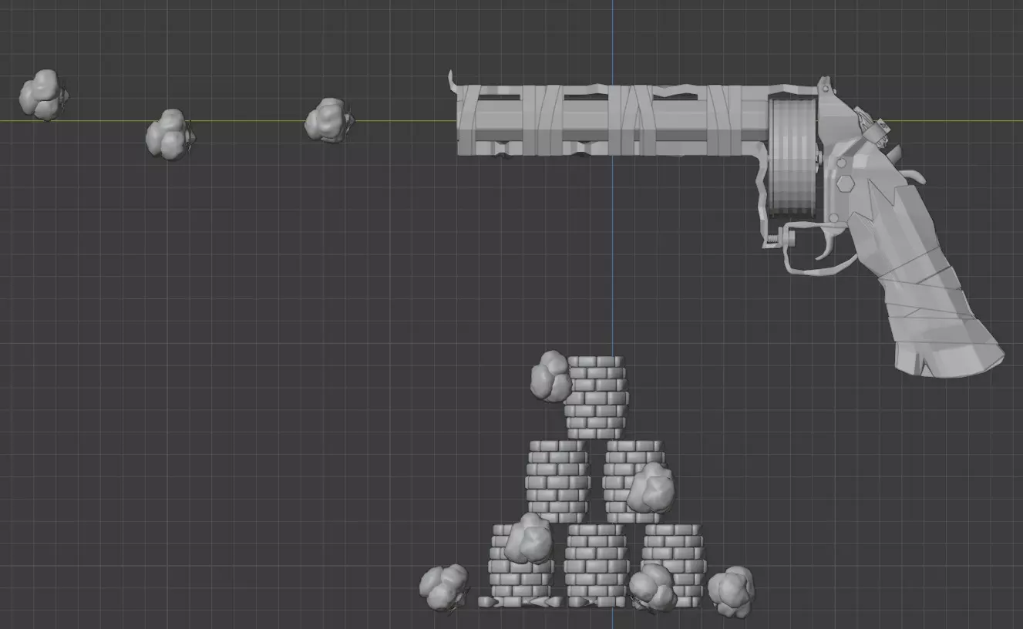Select the middle-row left brick barrel
This screenshot has width=1023, height=629.
[x=557, y=481]
